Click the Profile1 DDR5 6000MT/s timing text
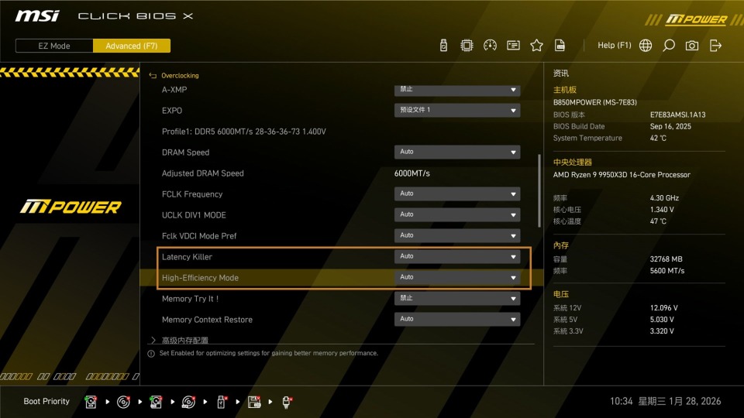The width and height of the screenshot is (744, 418). [x=244, y=132]
